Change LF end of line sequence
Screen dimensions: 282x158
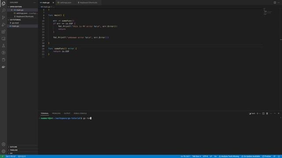pyautogui.click(x=211, y=156)
